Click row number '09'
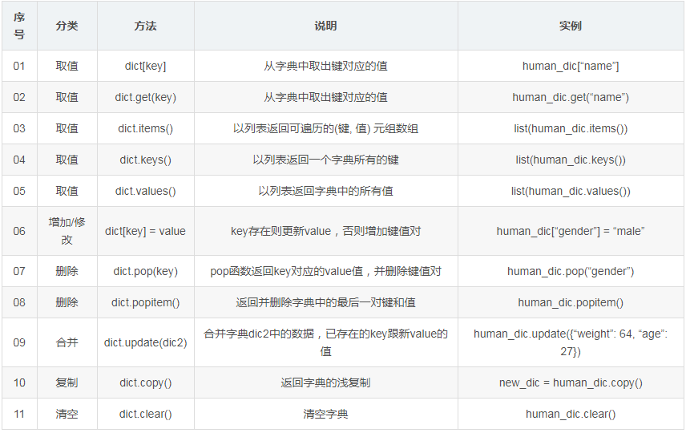Image resolution: width=686 pixels, height=433 pixels. (x=19, y=343)
